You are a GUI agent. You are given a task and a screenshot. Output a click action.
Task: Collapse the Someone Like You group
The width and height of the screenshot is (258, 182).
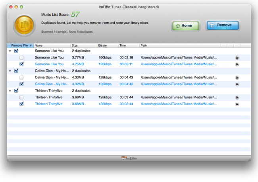[10, 51]
